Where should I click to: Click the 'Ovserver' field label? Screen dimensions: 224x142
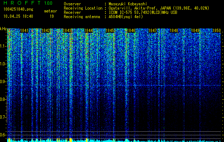[72, 4]
